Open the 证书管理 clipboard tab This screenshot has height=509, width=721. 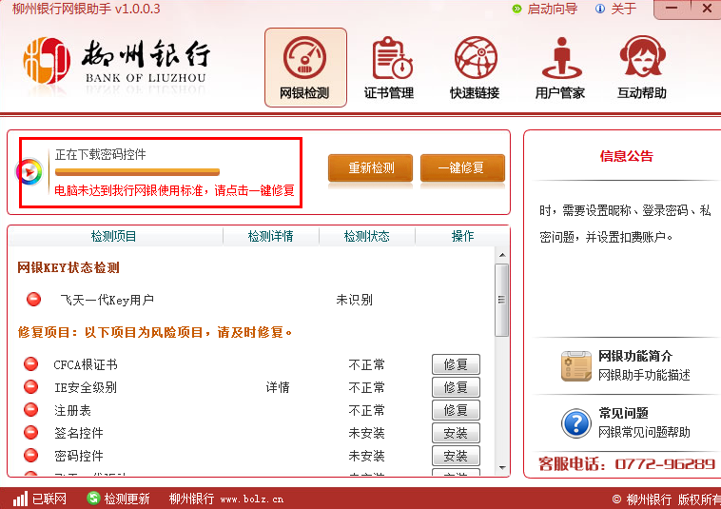click(x=390, y=68)
